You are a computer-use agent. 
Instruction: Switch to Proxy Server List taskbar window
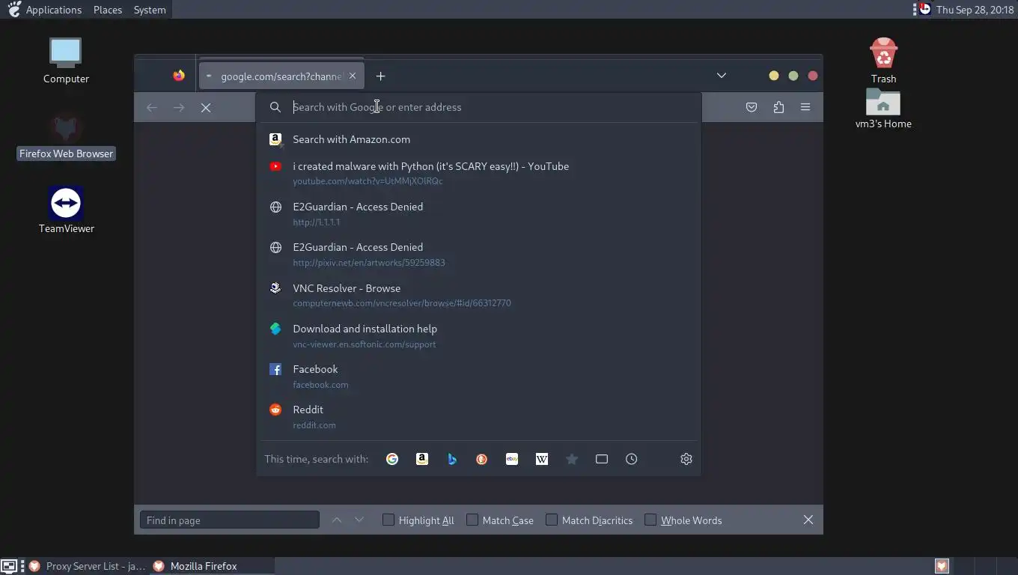pyautogui.click(x=87, y=566)
